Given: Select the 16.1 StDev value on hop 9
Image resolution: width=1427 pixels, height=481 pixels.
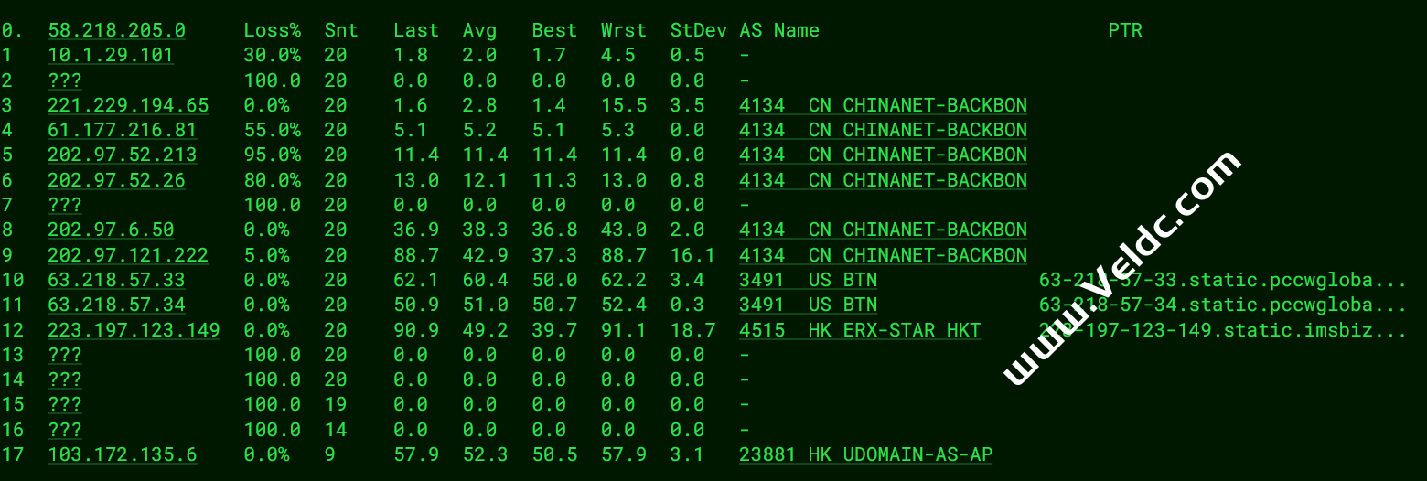Looking at the screenshot, I should (692, 255).
